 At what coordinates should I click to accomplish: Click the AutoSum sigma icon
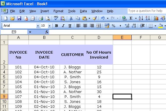[x=131, y=18]
